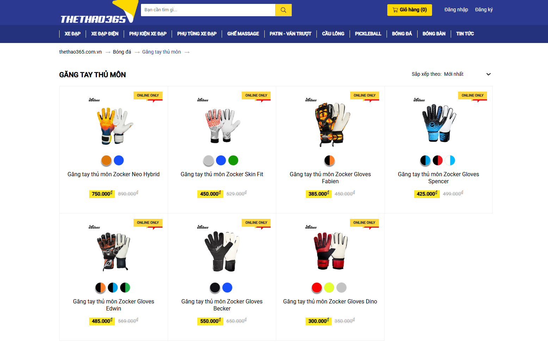The image size is (548, 351).
Task: Open the XE ĐẠP ĐIỆN menu
Action: [x=105, y=34]
